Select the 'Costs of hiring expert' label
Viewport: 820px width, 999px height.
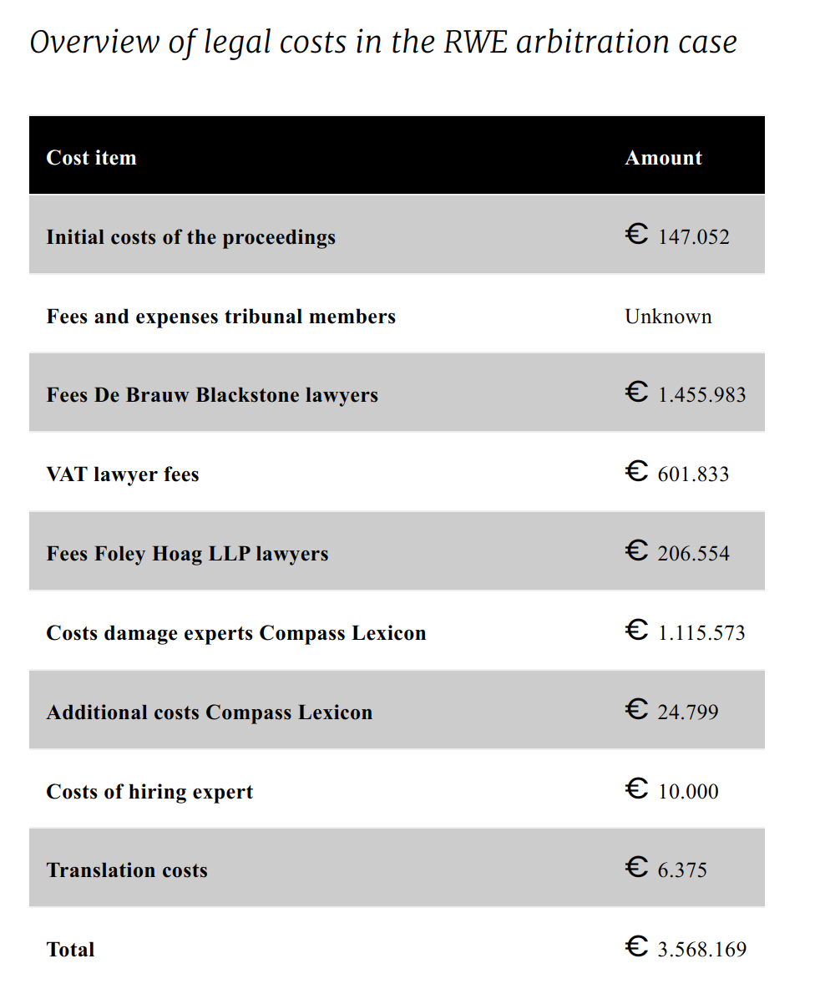149,791
